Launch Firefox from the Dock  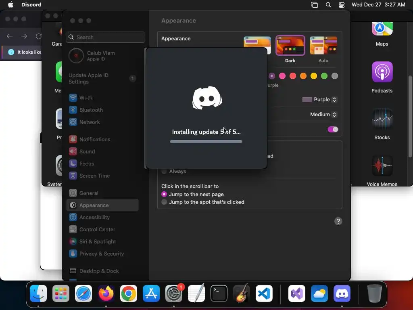click(x=106, y=293)
